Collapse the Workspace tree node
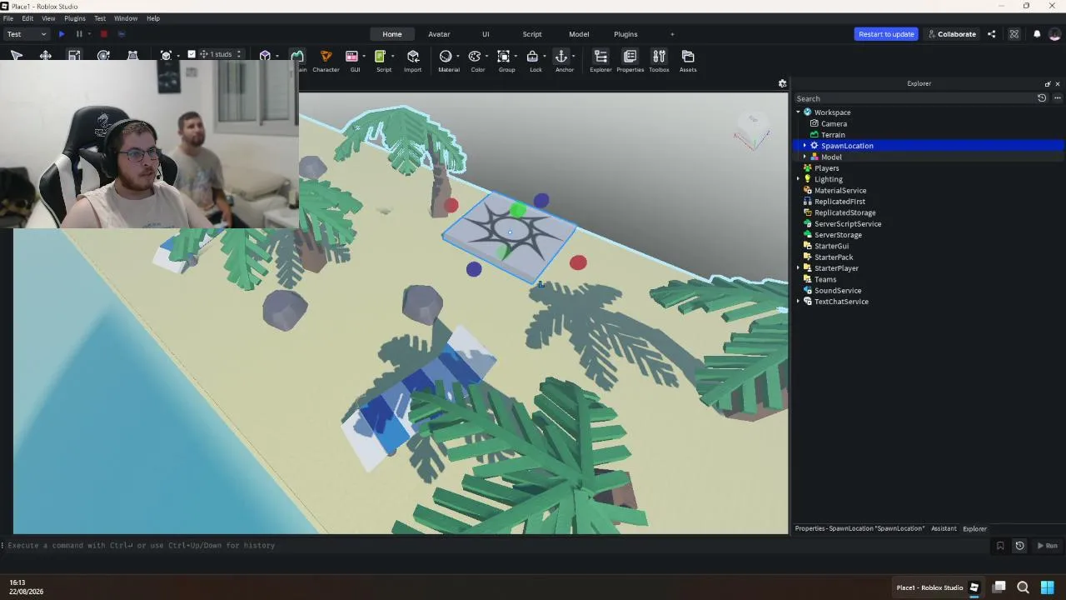Viewport: 1066px width, 600px height. [x=798, y=112]
